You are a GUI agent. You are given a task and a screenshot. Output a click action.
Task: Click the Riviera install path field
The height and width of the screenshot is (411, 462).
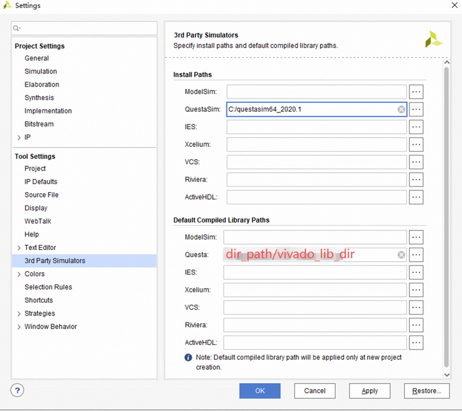(317, 179)
